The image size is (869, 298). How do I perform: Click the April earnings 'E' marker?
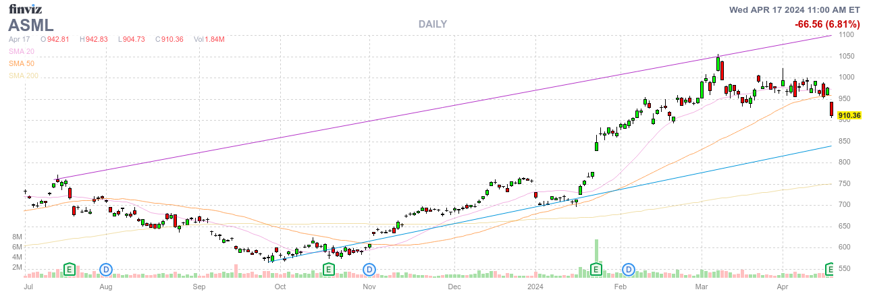[830, 270]
